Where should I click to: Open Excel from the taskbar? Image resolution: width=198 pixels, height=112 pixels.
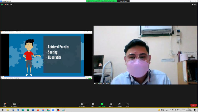pos(28,110)
